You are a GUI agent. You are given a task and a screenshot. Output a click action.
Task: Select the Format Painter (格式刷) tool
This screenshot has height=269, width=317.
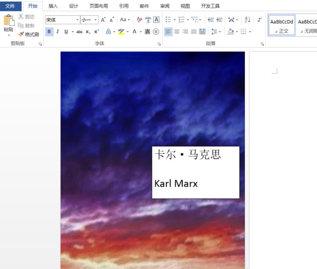coord(28,34)
